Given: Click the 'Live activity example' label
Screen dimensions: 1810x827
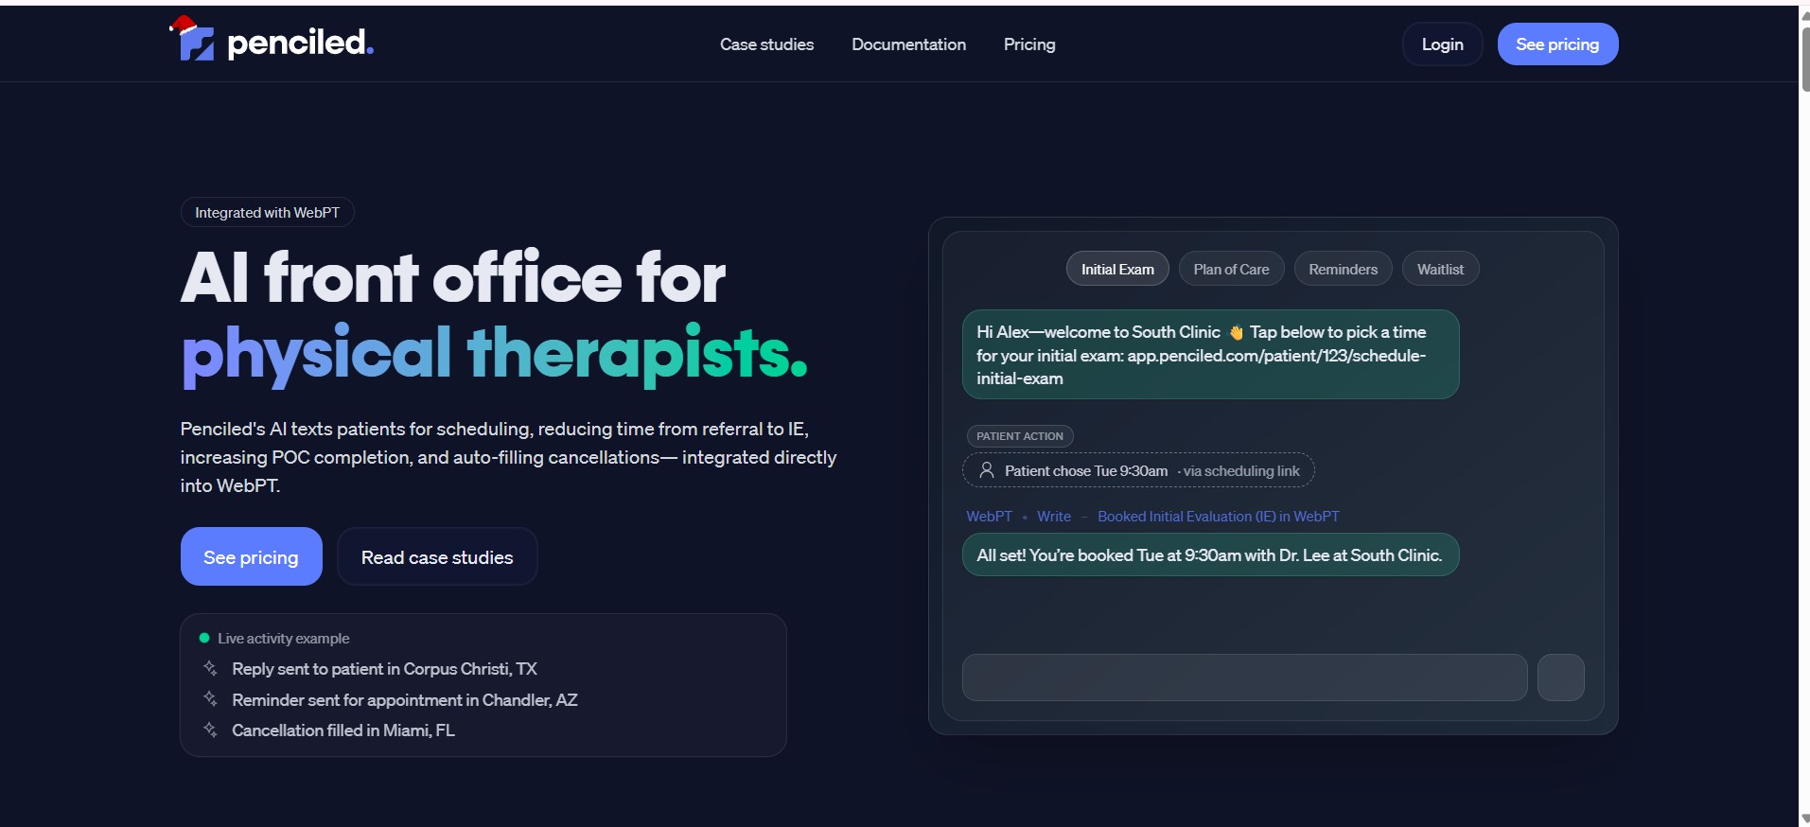Looking at the screenshot, I should [283, 639].
